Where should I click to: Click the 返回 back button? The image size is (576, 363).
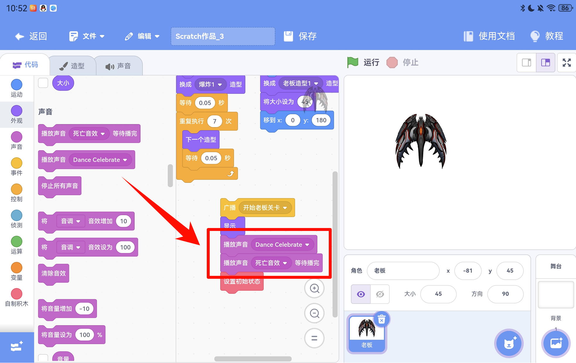(x=31, y=36)
